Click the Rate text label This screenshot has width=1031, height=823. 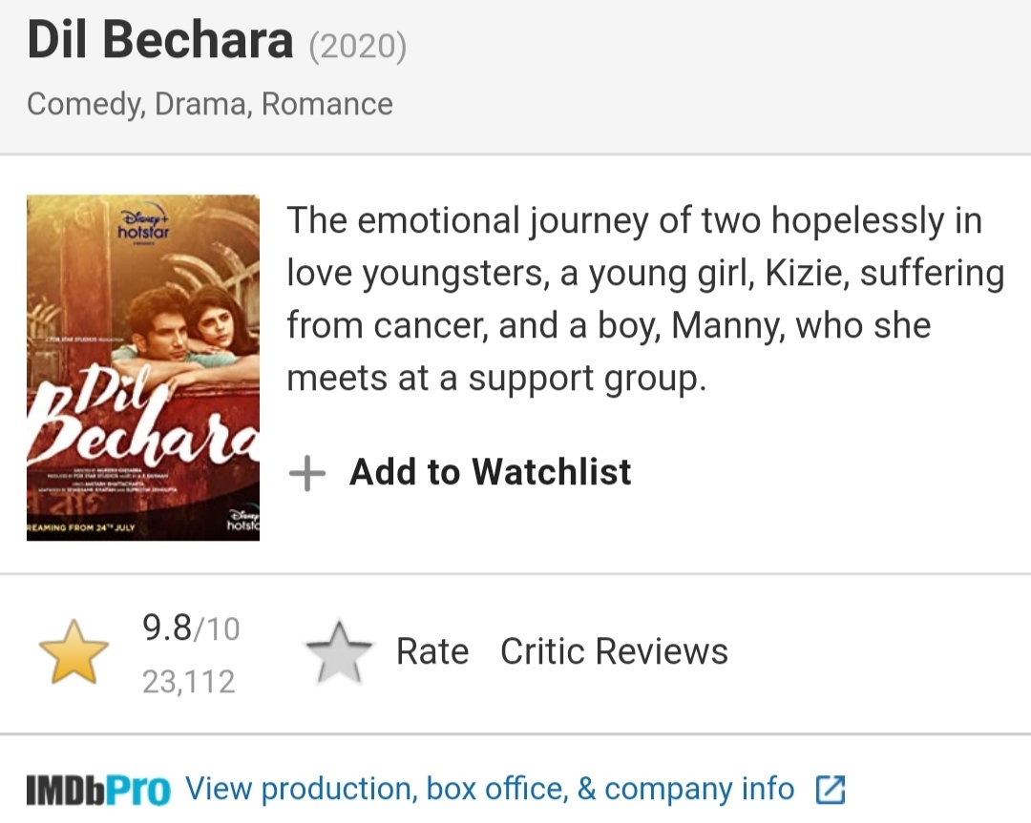click(x=432, y=651)
